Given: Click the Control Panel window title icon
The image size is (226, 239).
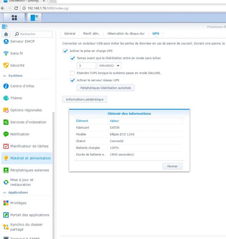Looking at the screenshot, I should pos(4,27).
